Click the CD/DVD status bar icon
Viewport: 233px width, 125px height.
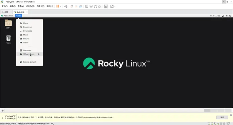coord(212,124)
